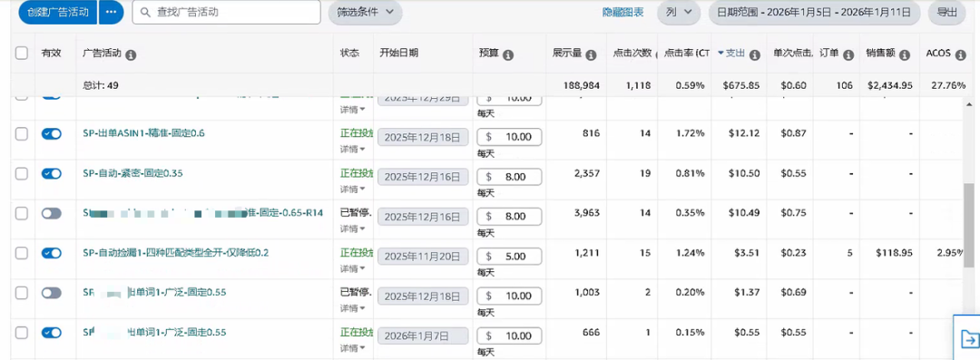Expand 详情 for the 2026年1月7日 campaign
Viewport: 980px width, 360px height.
click(352, 348)
